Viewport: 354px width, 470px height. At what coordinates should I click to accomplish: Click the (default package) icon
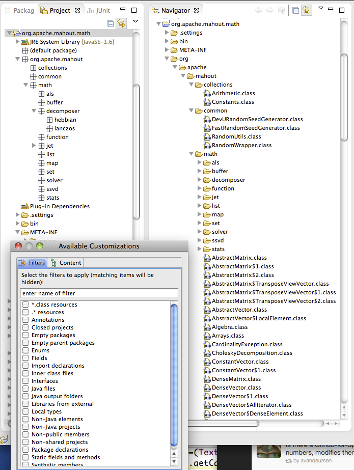pyautogui.click(x=25, y=50)
